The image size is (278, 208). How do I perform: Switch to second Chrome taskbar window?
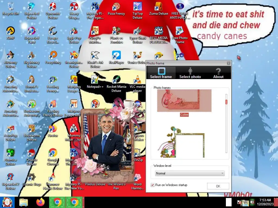tap(74, 202)
